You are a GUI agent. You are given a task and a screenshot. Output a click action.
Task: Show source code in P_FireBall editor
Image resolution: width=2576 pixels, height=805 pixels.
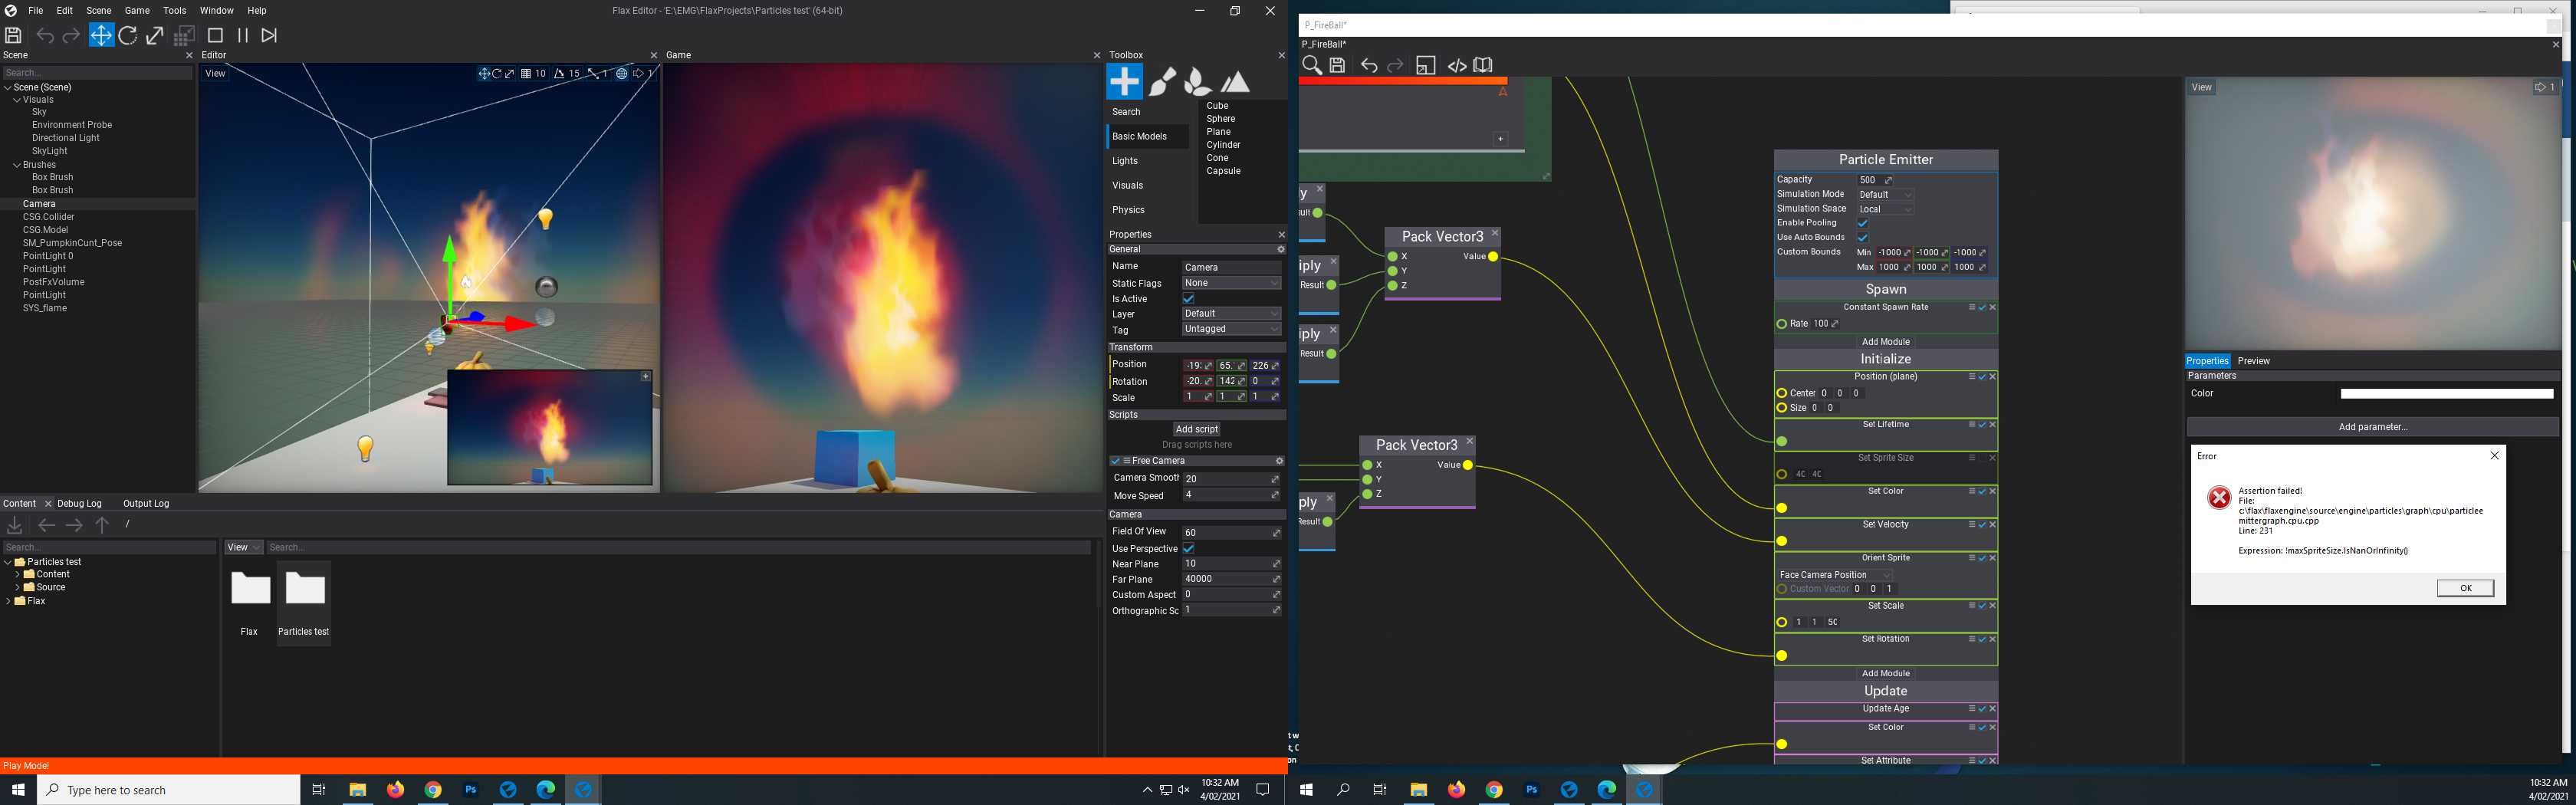[x=1457, y=66]
